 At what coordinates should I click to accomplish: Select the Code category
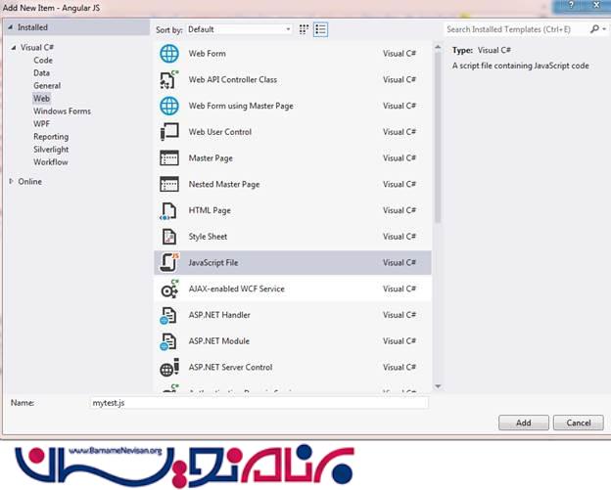click(43, 61)
